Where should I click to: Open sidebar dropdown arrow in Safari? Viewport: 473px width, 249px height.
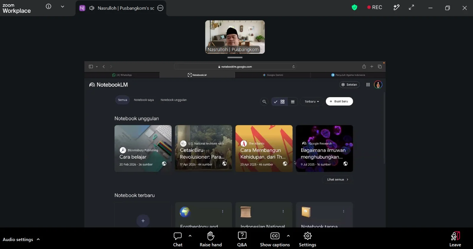tap(97, 67)
